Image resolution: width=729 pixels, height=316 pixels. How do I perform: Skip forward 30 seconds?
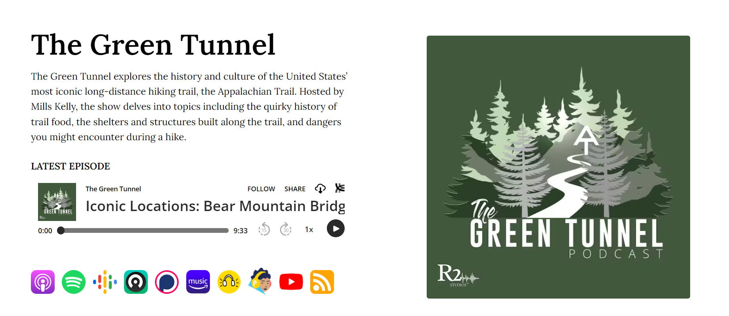tap(286, 229)
